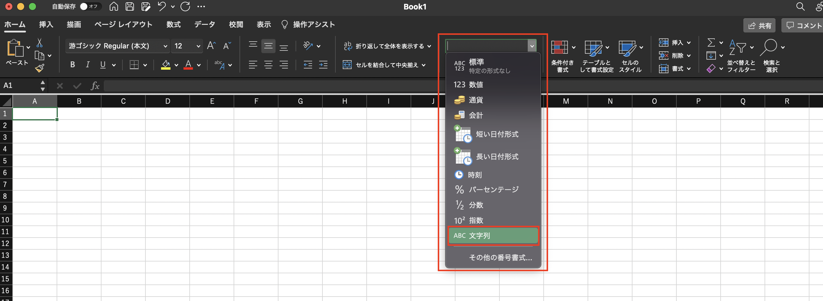
Task: Click the increase indent icon
Action: coord(323,65)
